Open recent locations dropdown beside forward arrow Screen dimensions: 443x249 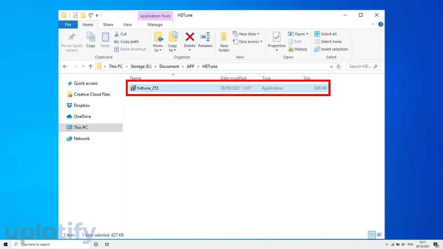click(x=83, y=66)
